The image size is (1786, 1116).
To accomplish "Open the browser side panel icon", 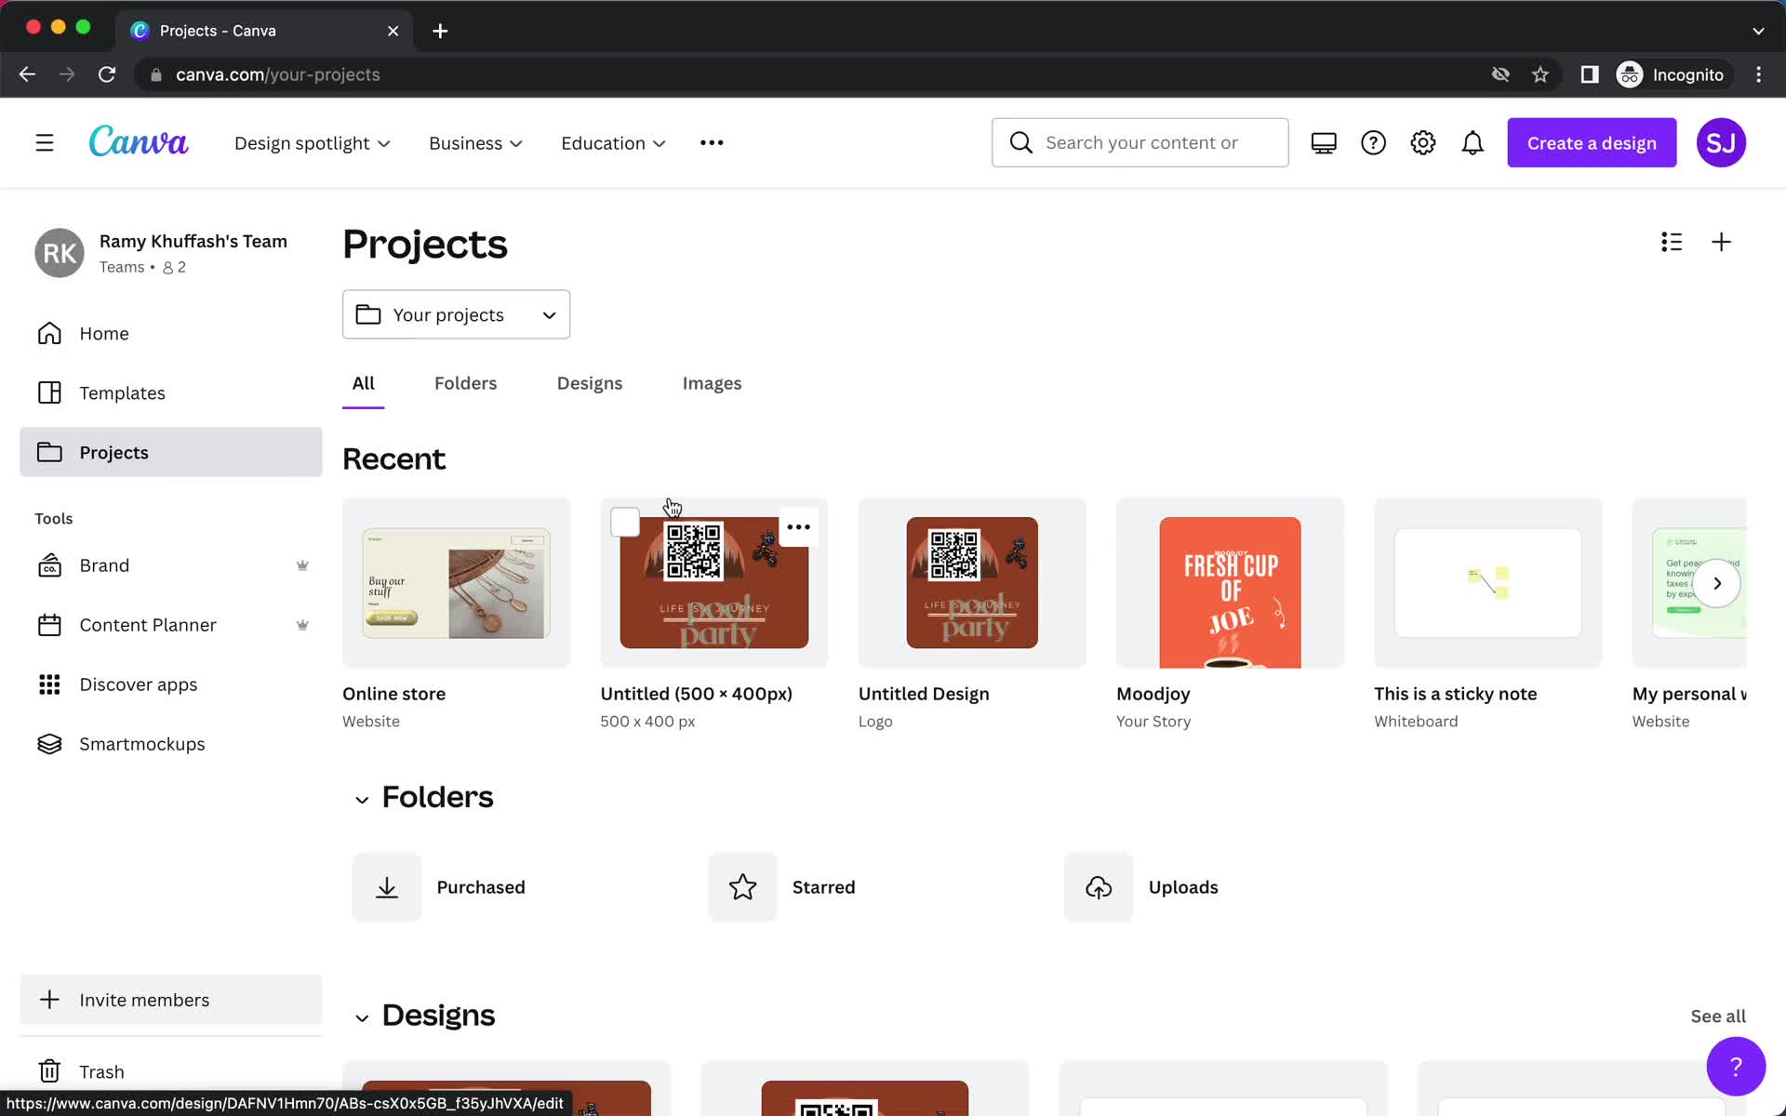I will point(1590,74).
